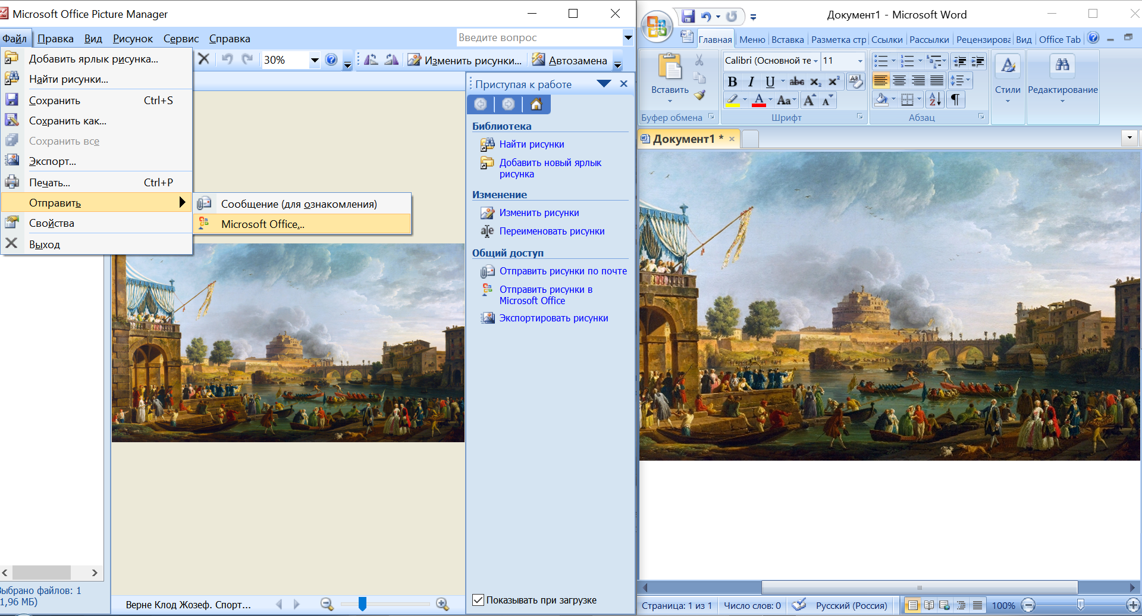Open Line Spacing dropdown in Word
The height and width of the screenshot is (616, 1142).
[x=960, y=80]
